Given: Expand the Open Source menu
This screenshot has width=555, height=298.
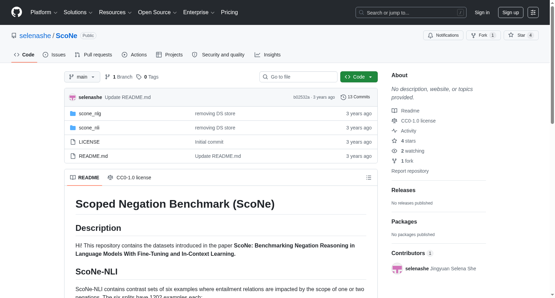Looking at the screenshot, I should [157, 12].
